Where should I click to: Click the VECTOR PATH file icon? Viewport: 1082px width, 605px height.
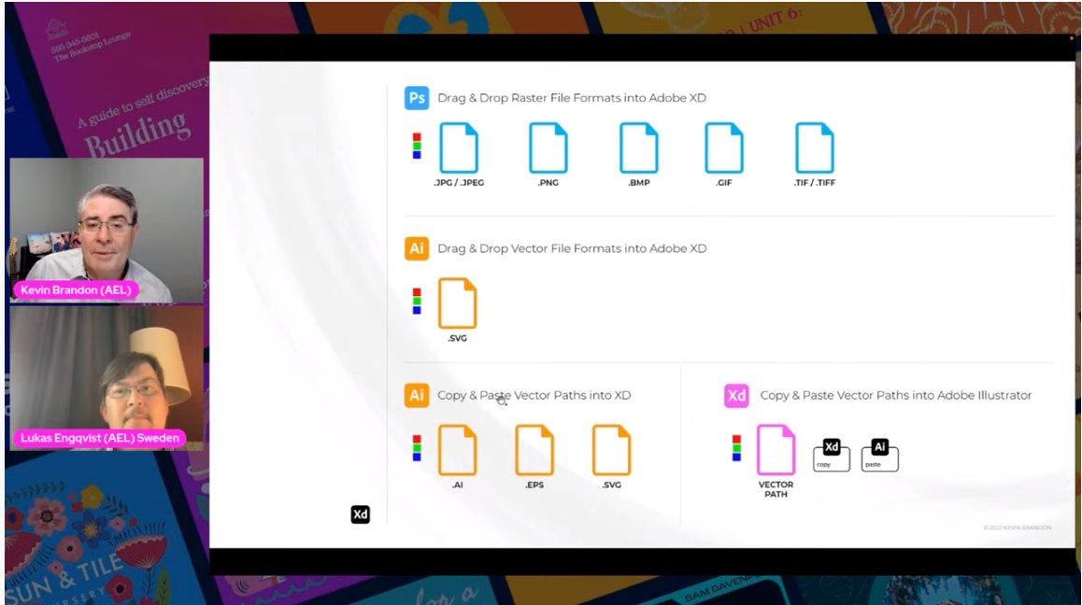(776, 450)
